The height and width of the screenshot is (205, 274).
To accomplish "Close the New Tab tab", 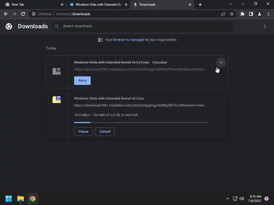I will point(62,5).
